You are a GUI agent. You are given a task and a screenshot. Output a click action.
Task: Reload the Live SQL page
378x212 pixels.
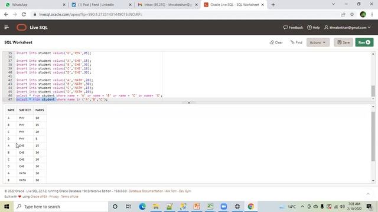point(24,14)
